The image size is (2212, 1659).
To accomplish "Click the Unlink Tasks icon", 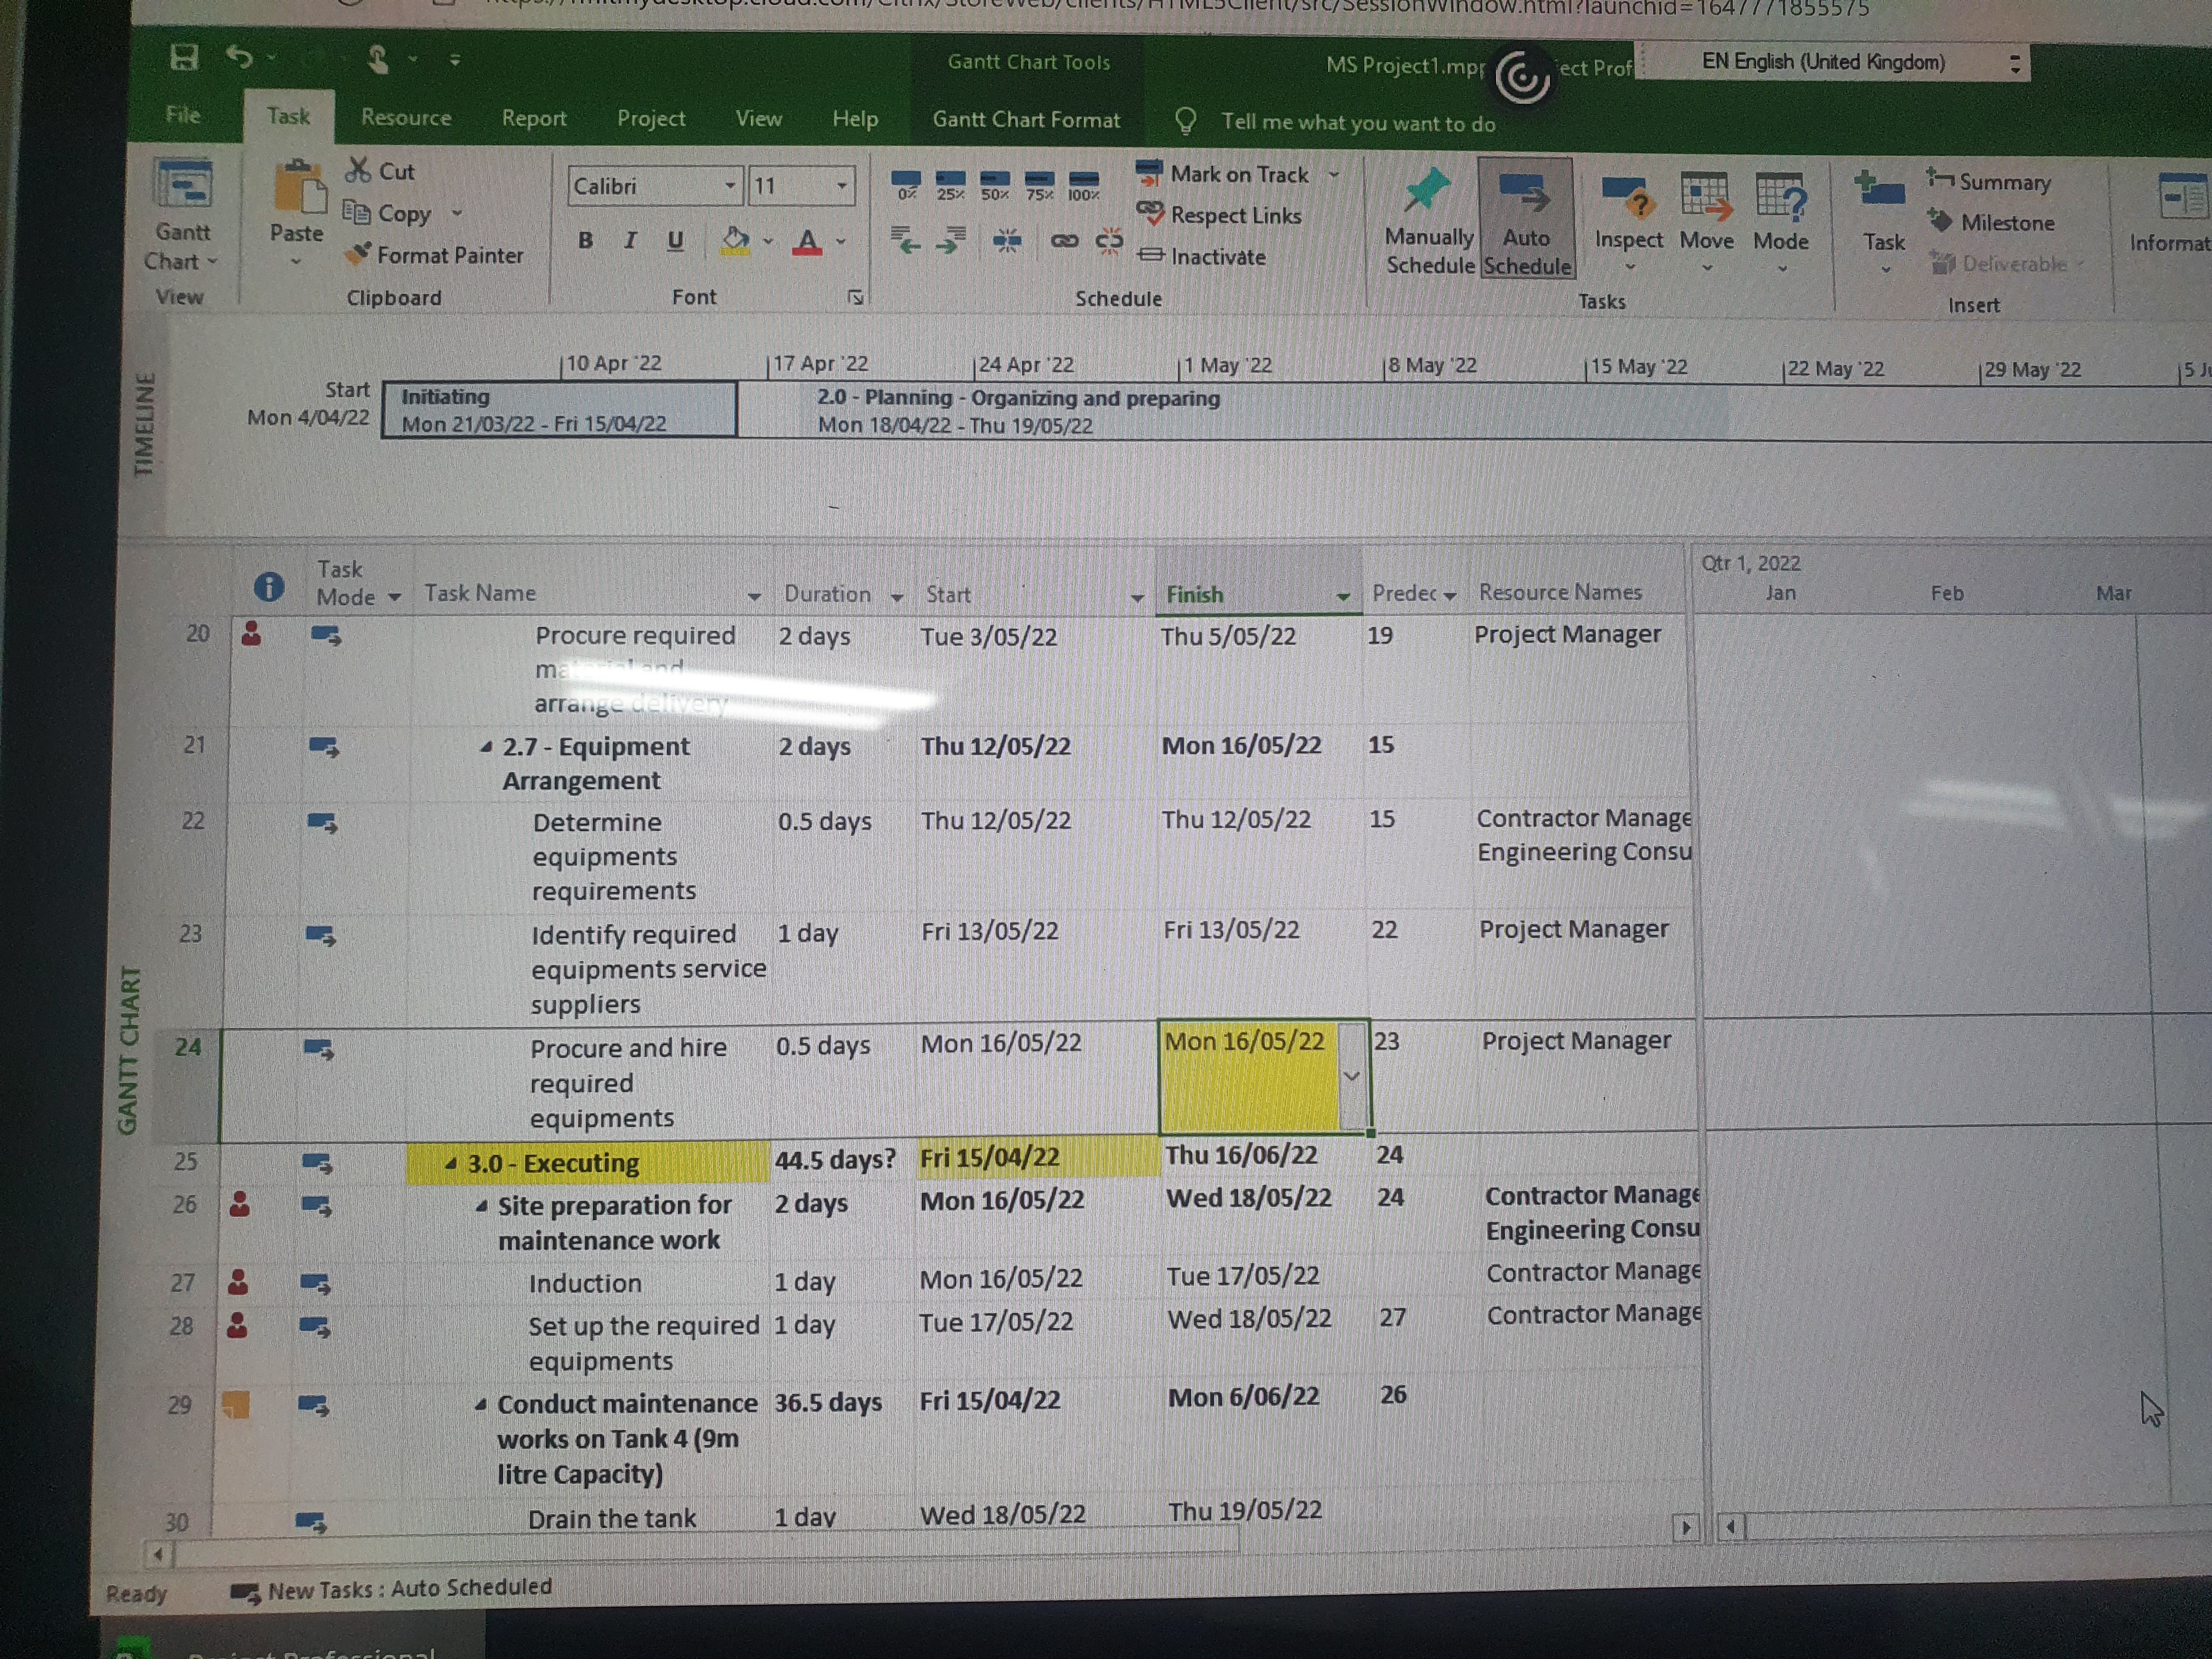I will coord(1109,241).
